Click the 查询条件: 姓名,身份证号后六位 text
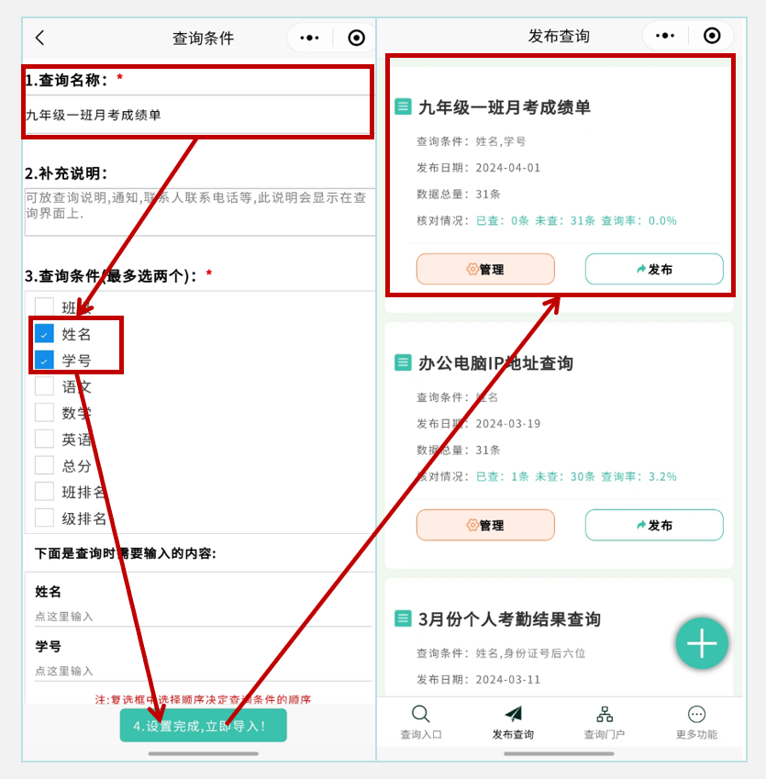The image size is (766, 779). 501,653
